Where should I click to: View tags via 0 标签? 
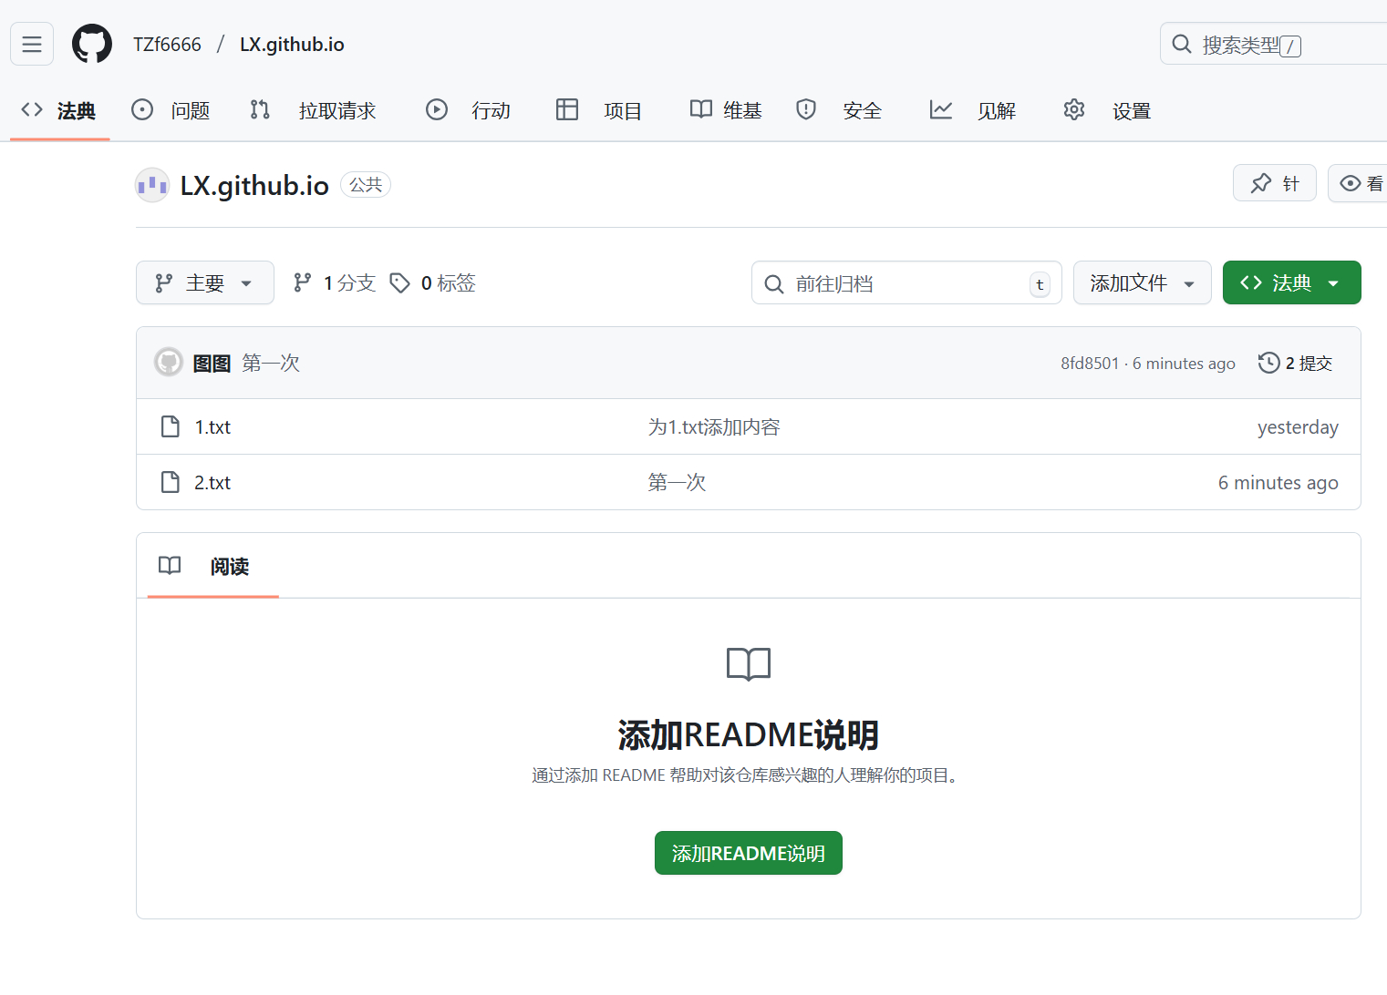[x=433, y=283]
